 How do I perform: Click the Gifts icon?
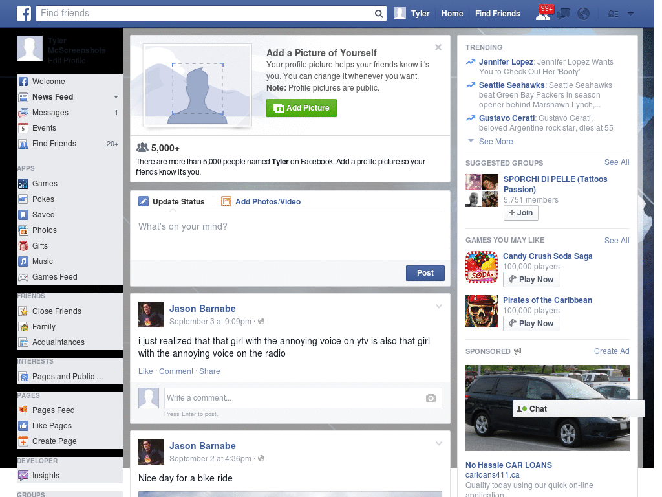[x=23, y=246]
